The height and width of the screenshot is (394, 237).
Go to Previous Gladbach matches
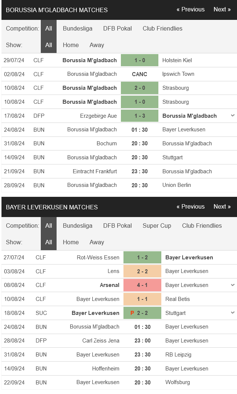coord(190,10)
